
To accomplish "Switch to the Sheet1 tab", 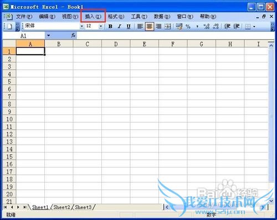I will point(40,207).
